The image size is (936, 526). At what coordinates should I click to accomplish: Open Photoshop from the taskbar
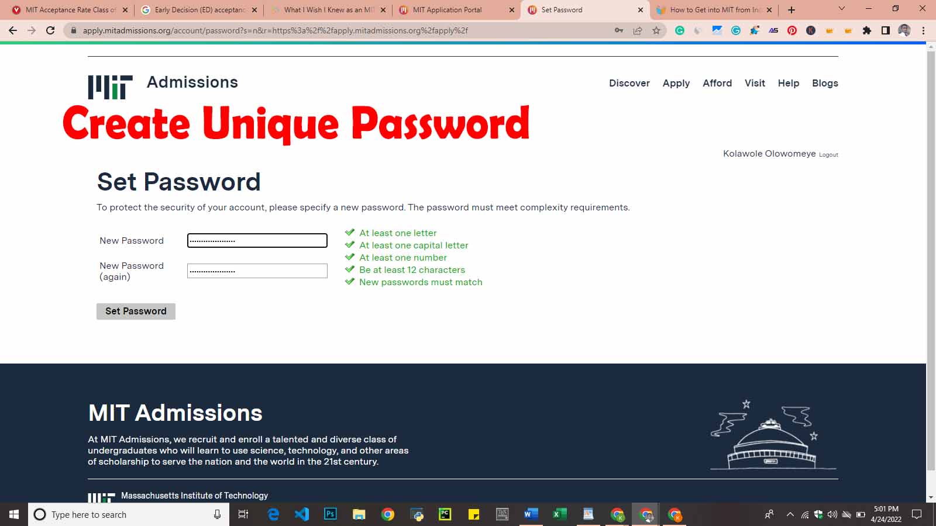pos(331,514)
